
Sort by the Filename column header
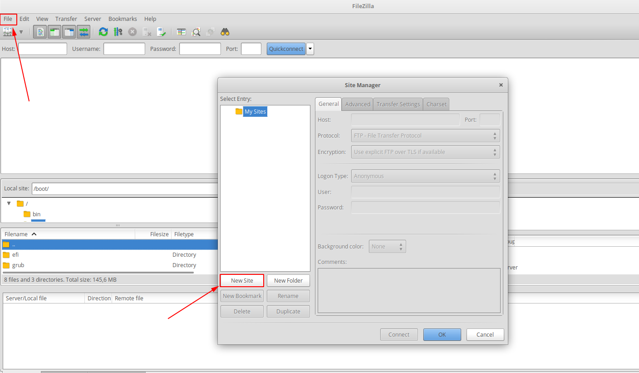69,234
